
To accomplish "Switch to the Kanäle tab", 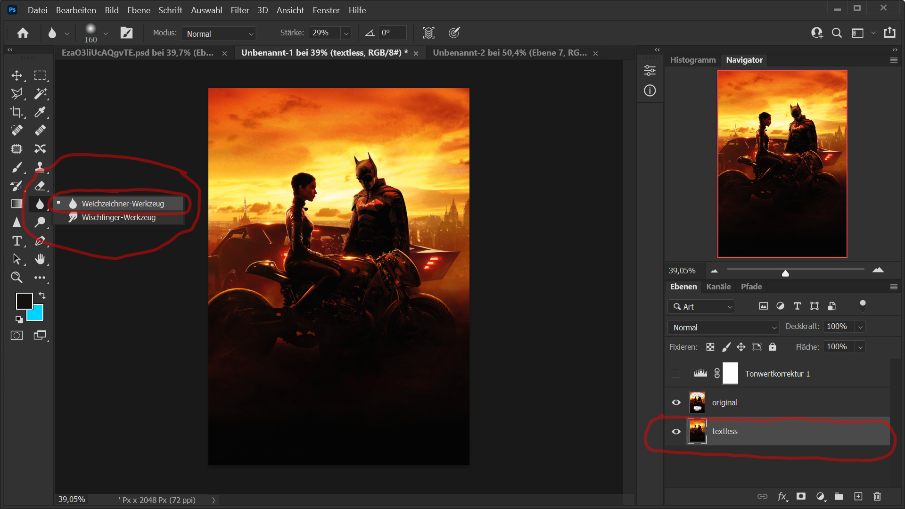I will (718, 287).
